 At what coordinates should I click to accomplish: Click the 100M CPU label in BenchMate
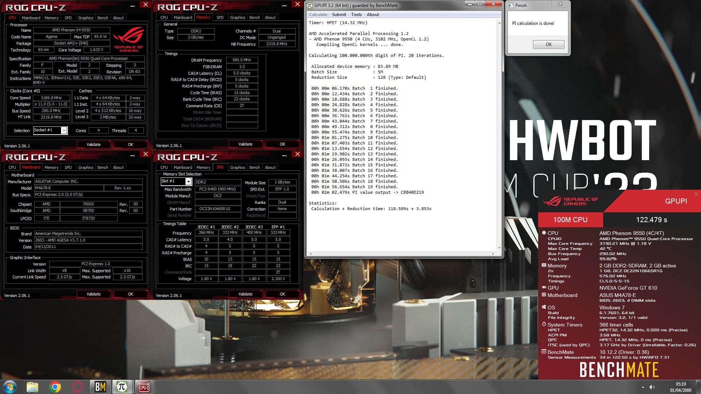[570, 220]
